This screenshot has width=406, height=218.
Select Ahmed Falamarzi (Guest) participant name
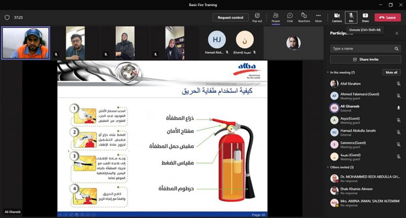(x=360, y=94)
